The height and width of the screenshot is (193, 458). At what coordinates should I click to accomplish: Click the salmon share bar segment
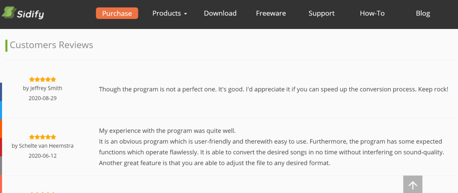pyautogui.click(x=1, y=184)
